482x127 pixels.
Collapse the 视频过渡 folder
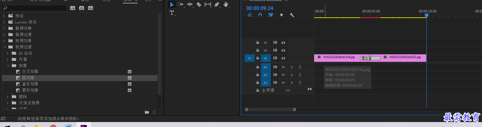point(4,47)
